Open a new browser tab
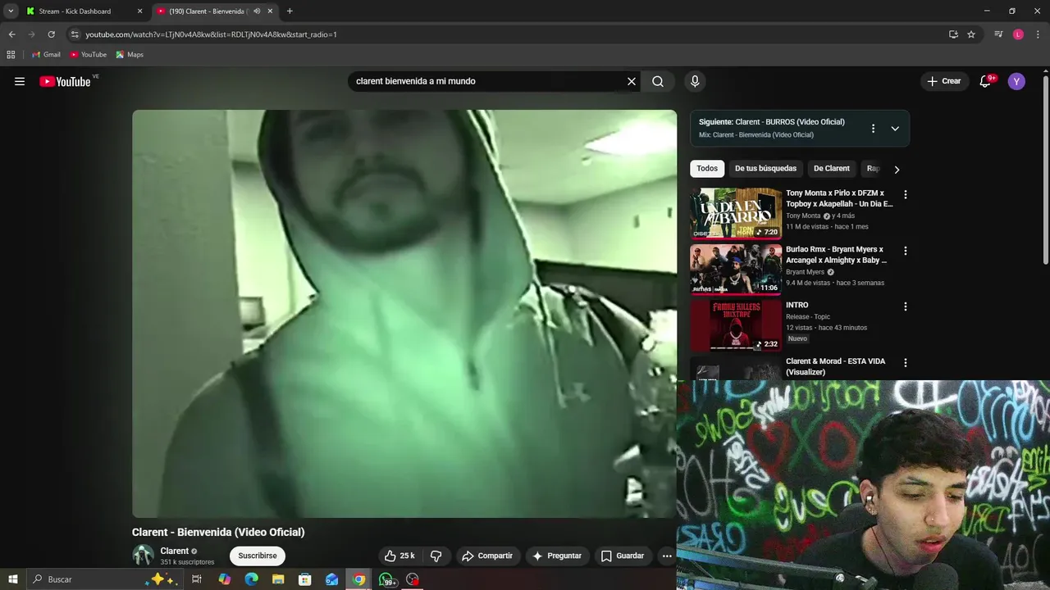Image resolution: width=1050 pixels, height=590 pixels. [290, 11]
